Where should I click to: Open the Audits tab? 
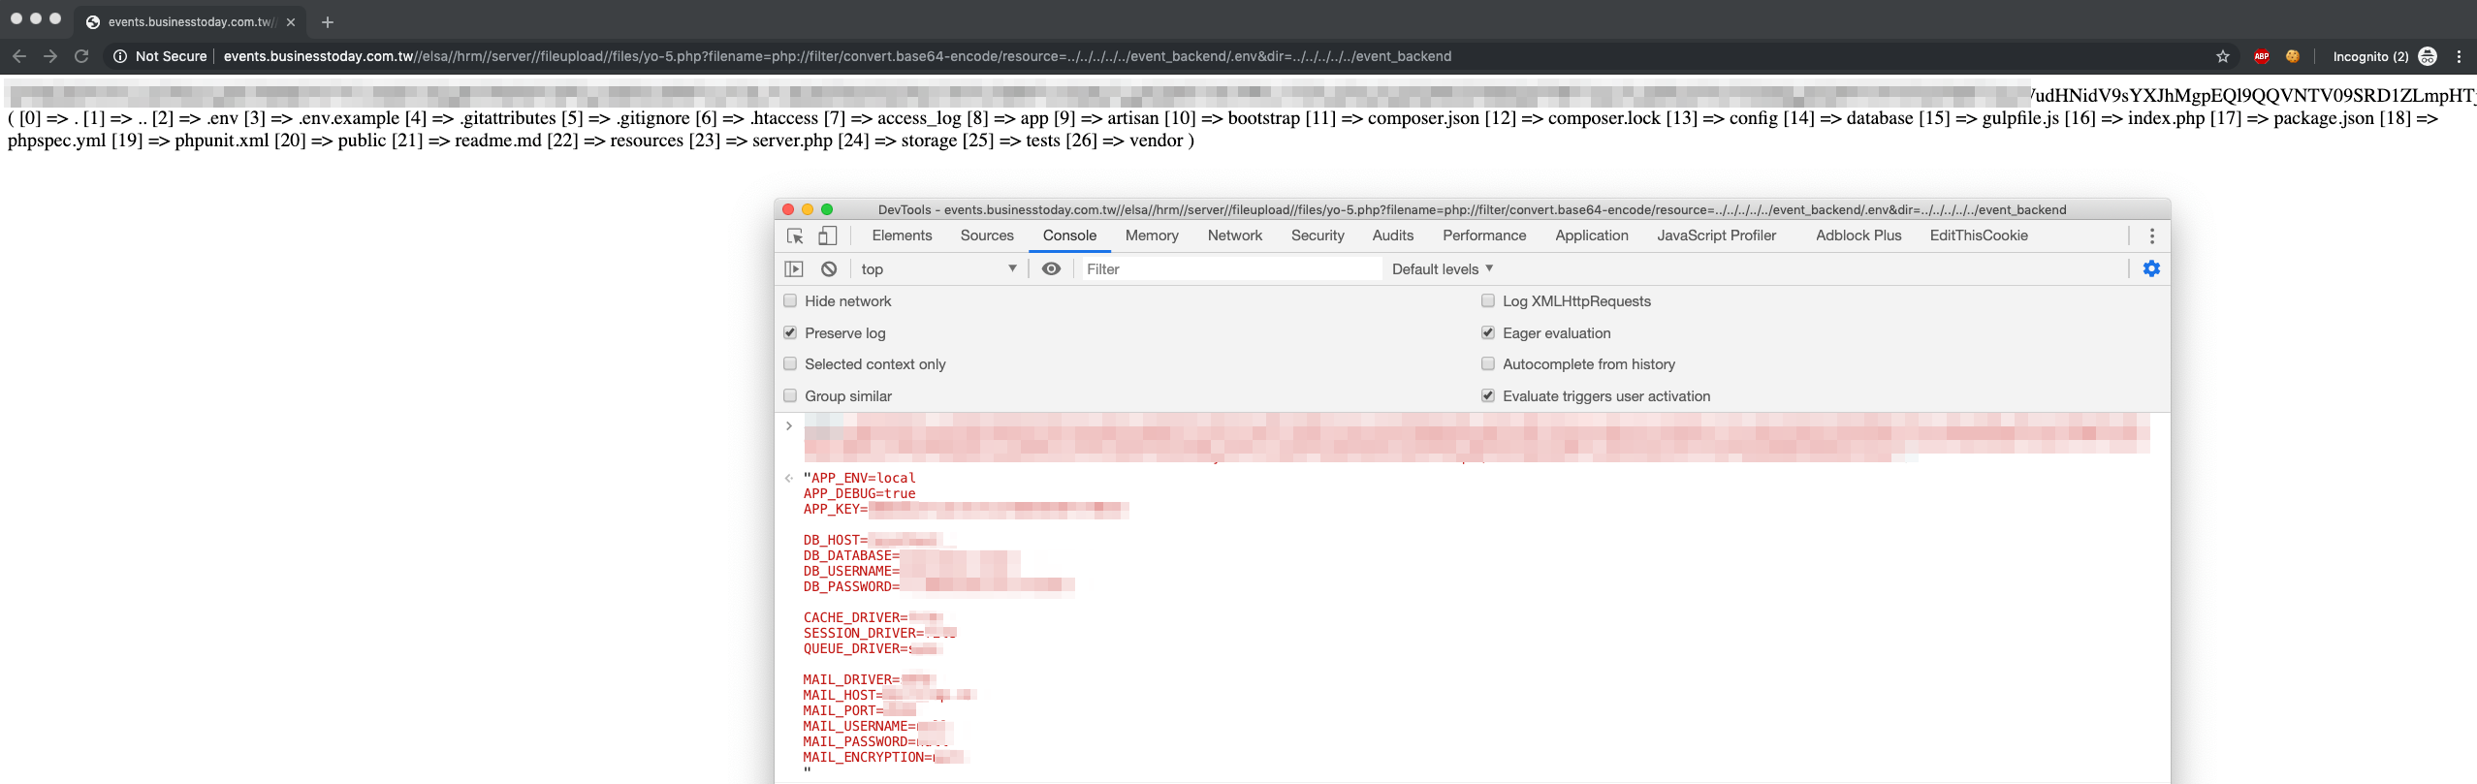click(1393, 235)
